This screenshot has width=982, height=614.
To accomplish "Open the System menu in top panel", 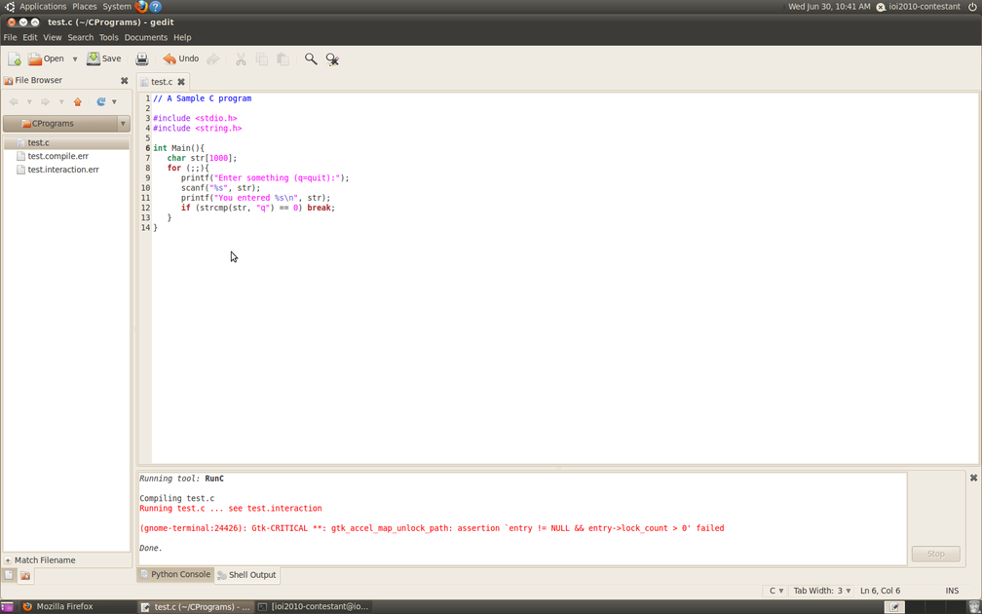I will 117,7.
